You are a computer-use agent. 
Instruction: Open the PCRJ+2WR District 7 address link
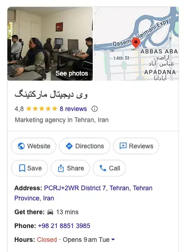(x=84, y=193)
